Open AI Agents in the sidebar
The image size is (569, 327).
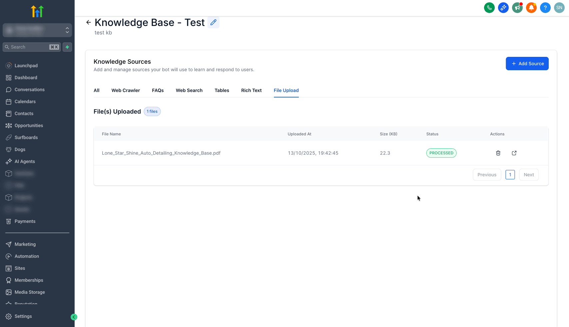click(25, 161)
